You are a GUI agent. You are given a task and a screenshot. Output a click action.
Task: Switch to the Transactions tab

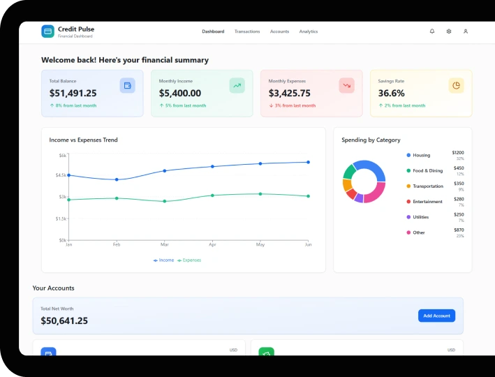coord(247,31)
